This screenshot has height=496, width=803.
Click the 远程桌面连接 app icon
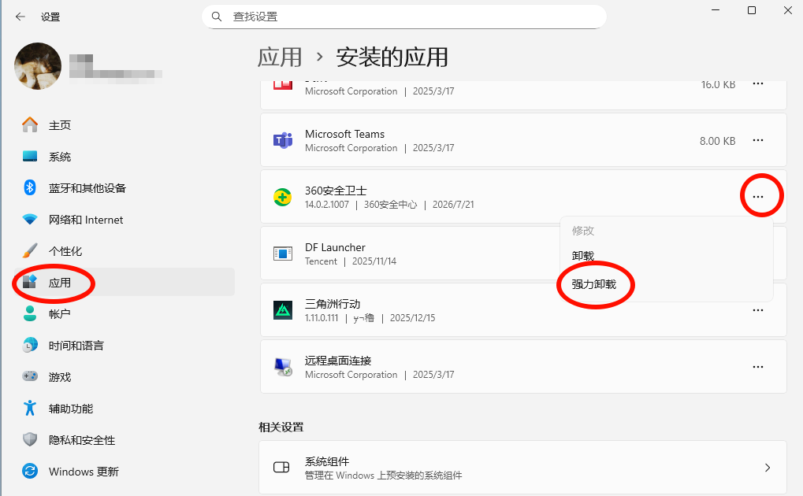pyautogui.click(x=283, y=367)
